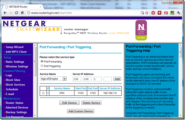
Task: Bookmark page with star icon
Action: tap(147, 13)
